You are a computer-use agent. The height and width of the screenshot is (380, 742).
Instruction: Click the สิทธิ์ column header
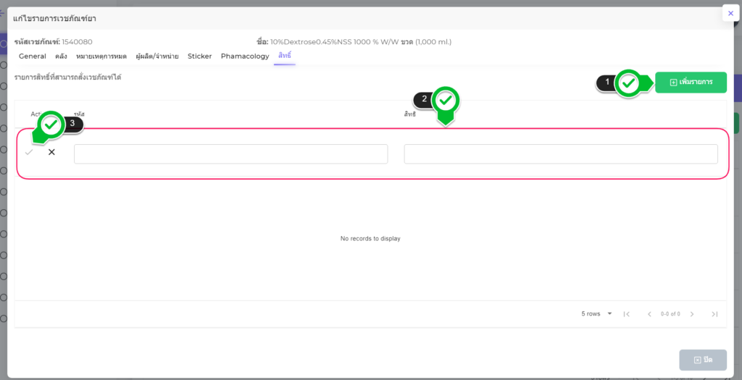click(410, 114)
